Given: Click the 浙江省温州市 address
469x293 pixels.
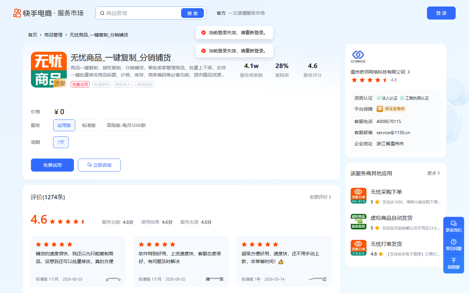Looking at the screenshot, I should pos(390,144).
